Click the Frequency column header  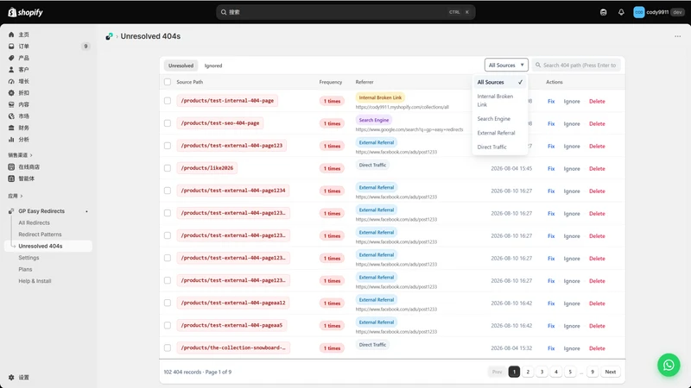[331, 82]
